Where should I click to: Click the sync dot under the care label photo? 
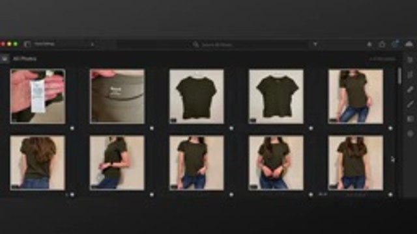tap(72, 128)
